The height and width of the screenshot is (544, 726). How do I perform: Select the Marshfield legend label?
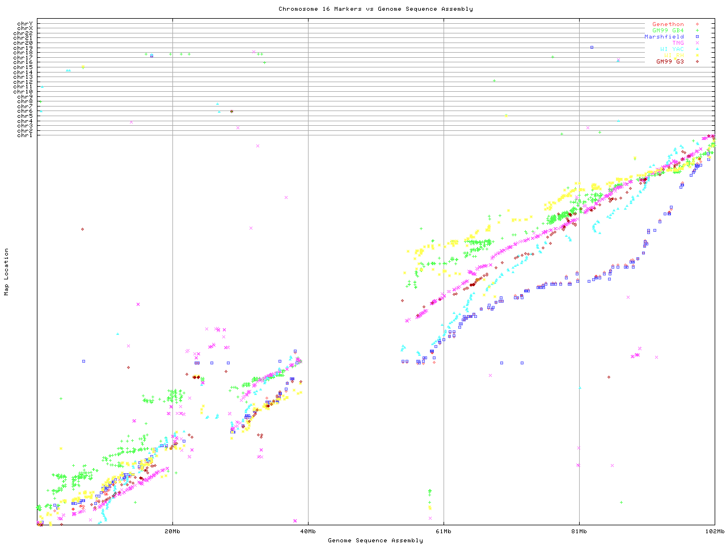[x=664, y=37]
